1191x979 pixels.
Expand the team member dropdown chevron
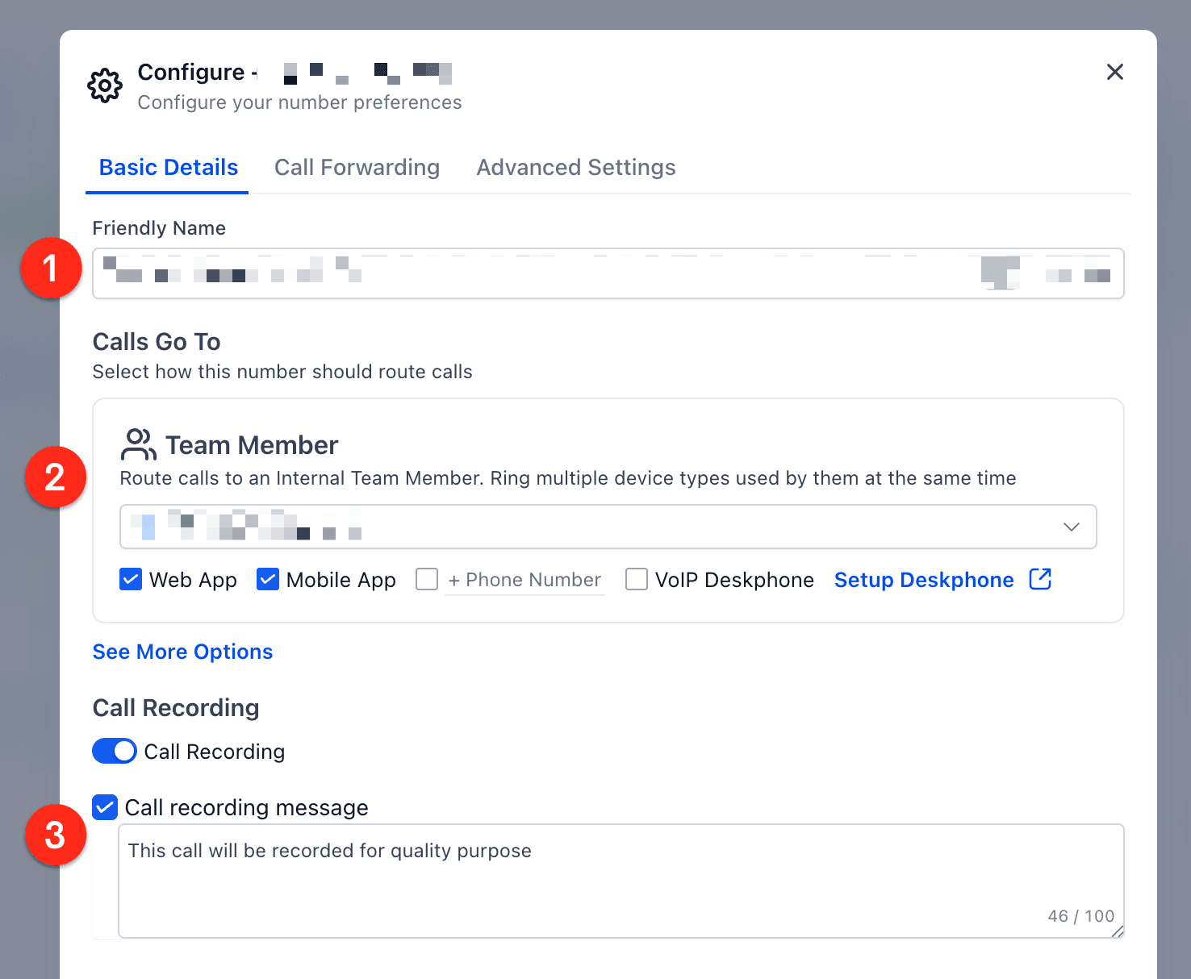[1072, 527]
